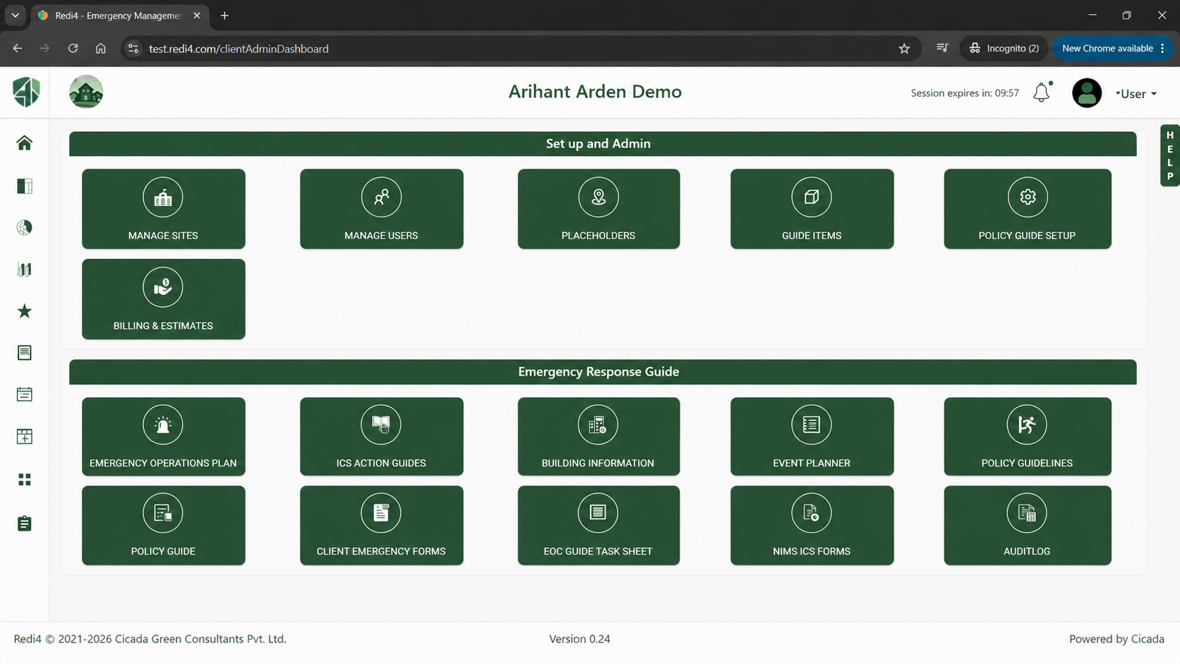Expand the User account dropdown

[1136, 94]
